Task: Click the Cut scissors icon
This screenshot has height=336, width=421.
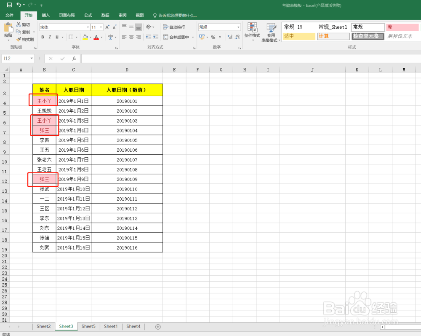Action: tap(19, 24)
